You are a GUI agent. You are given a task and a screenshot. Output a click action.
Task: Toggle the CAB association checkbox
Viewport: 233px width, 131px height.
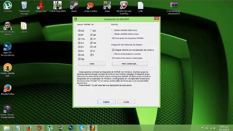(79, 55)
